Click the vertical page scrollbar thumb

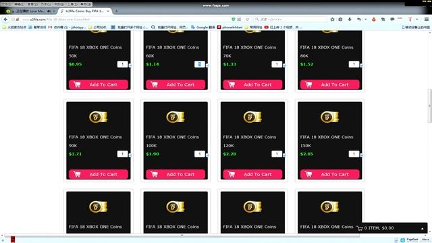pyautogui.click(x=430, y=106)
